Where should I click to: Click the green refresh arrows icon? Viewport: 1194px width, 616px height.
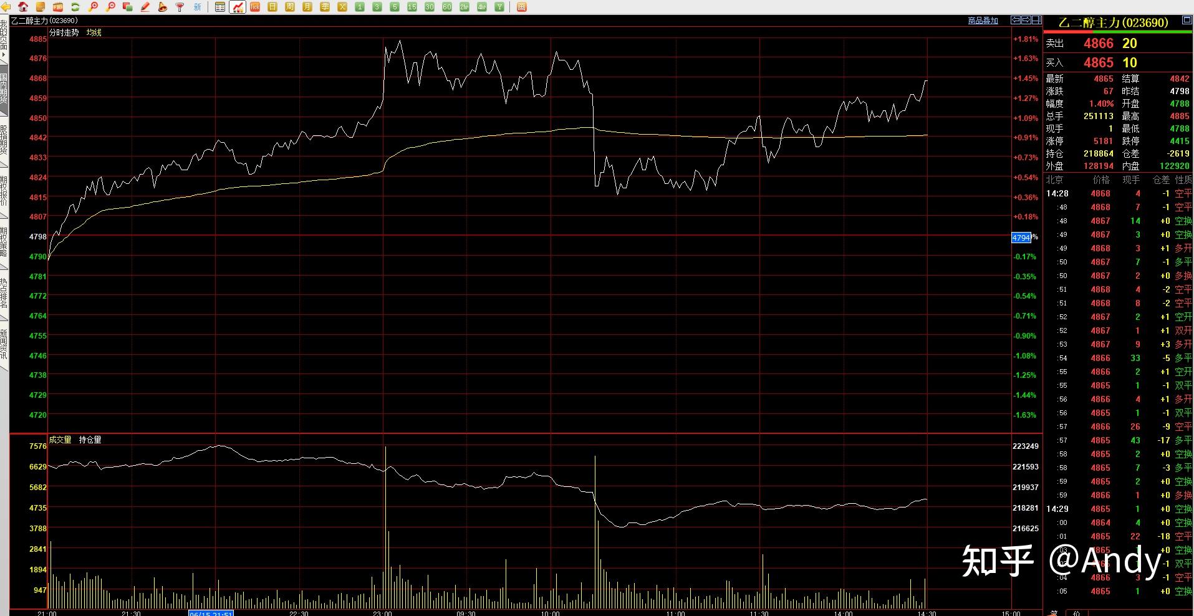pyautogui.click(x=75, y=7)
